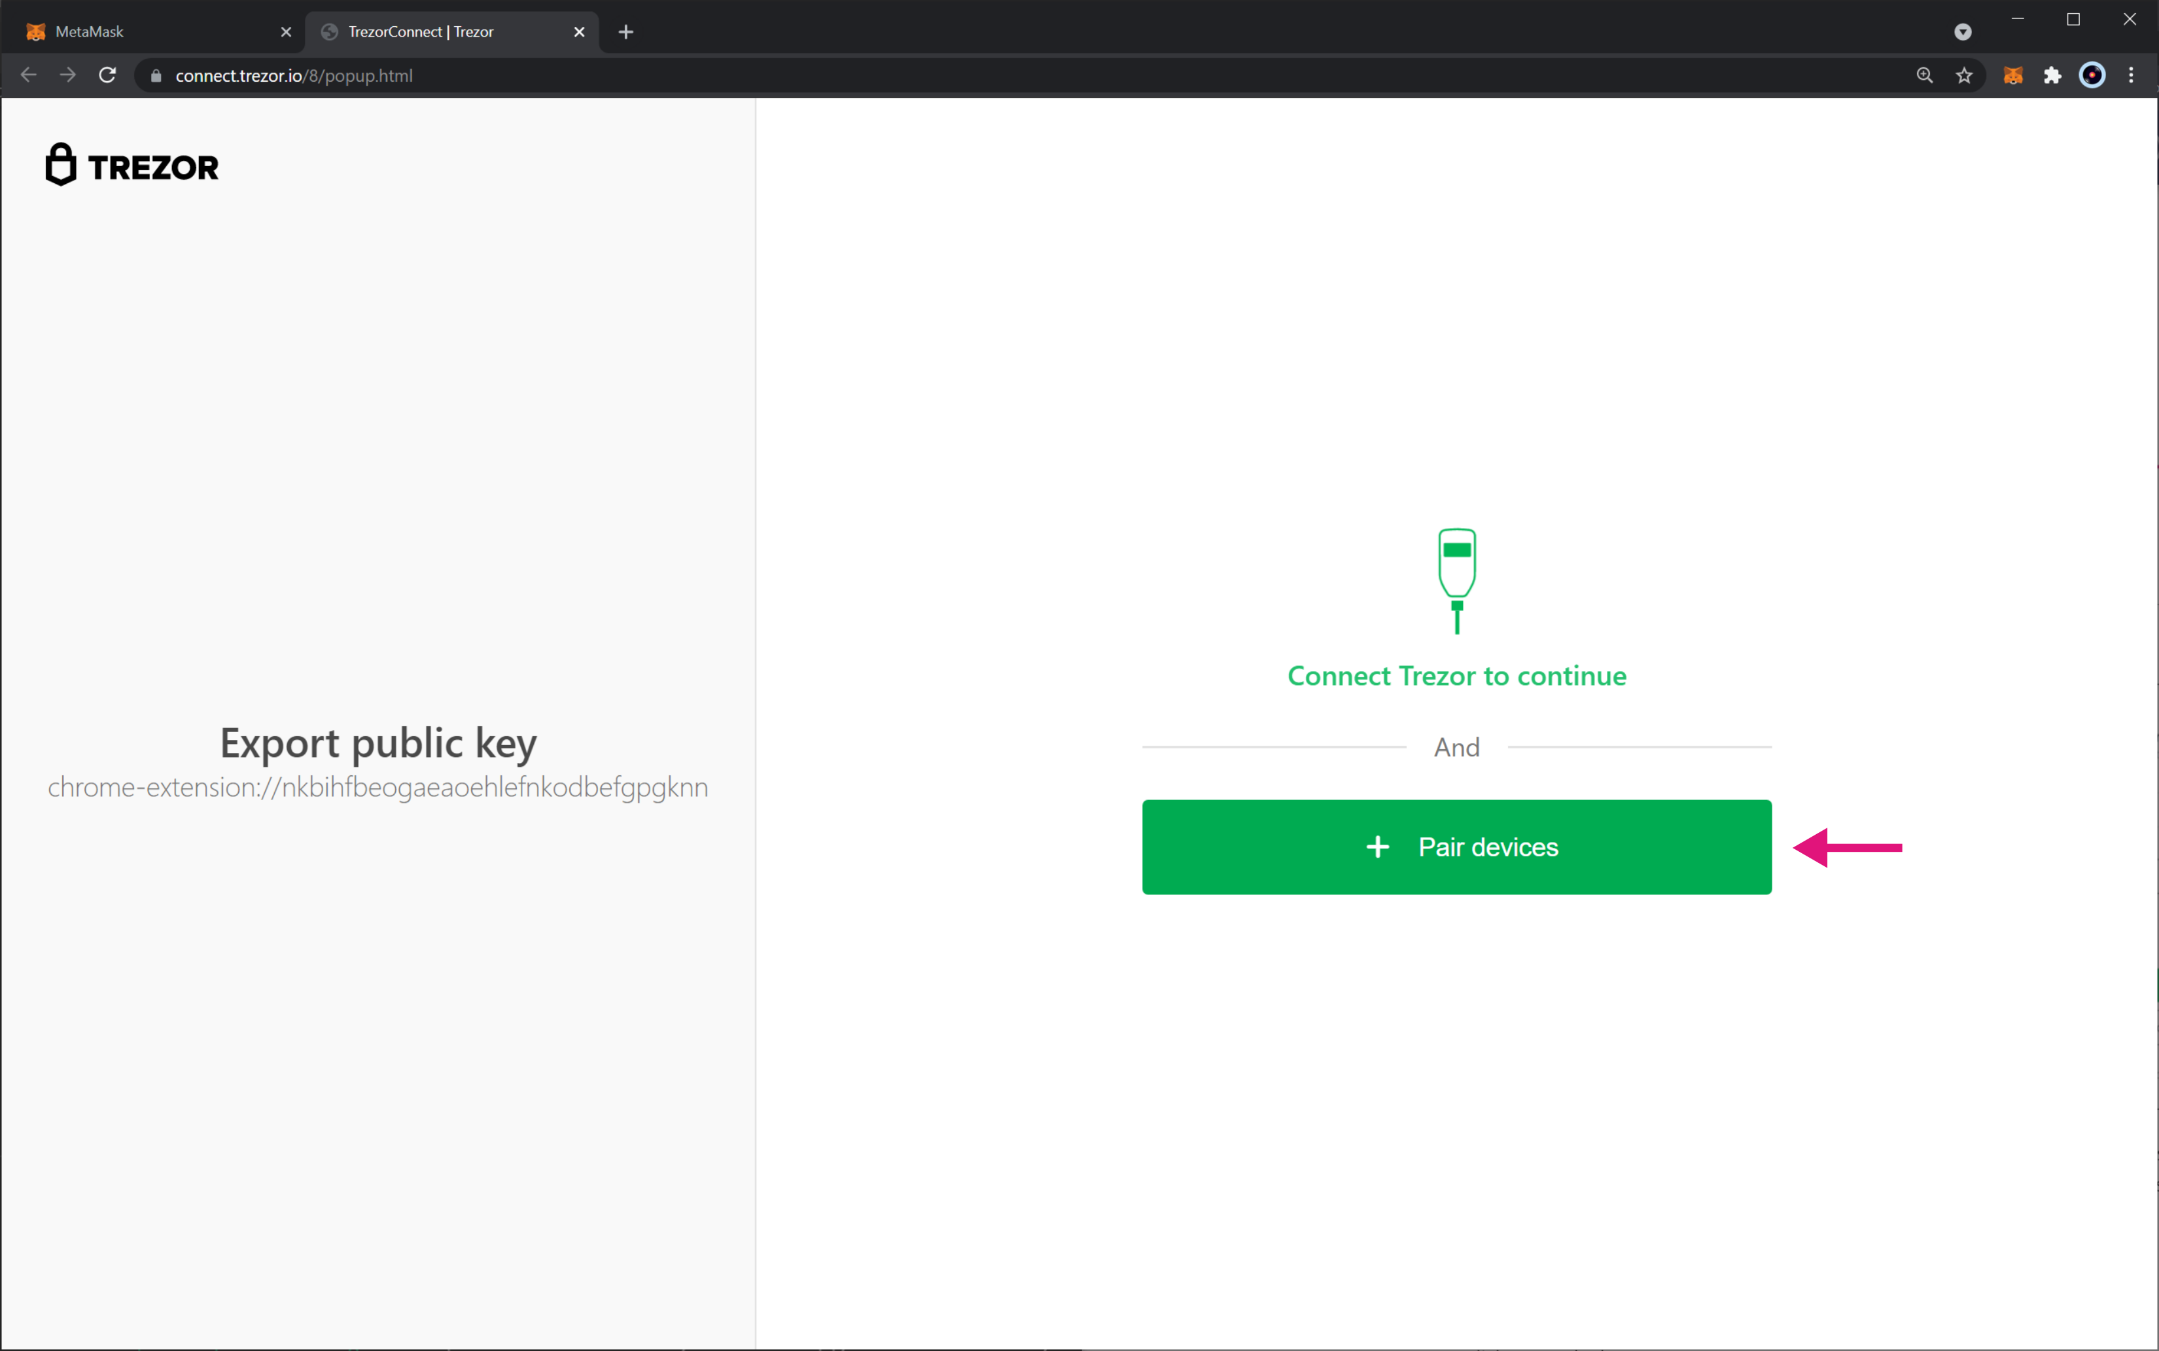Image resolution: width=2159 pixels, height=1351 pixels.
Task: Minimize the browser window
Action: pyautogui.click(x=2017, y=19)
